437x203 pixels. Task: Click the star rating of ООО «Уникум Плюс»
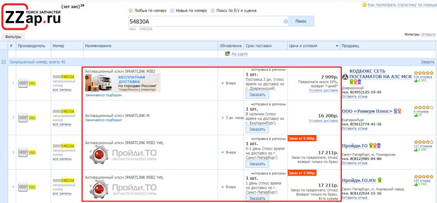tap(424, 107)
